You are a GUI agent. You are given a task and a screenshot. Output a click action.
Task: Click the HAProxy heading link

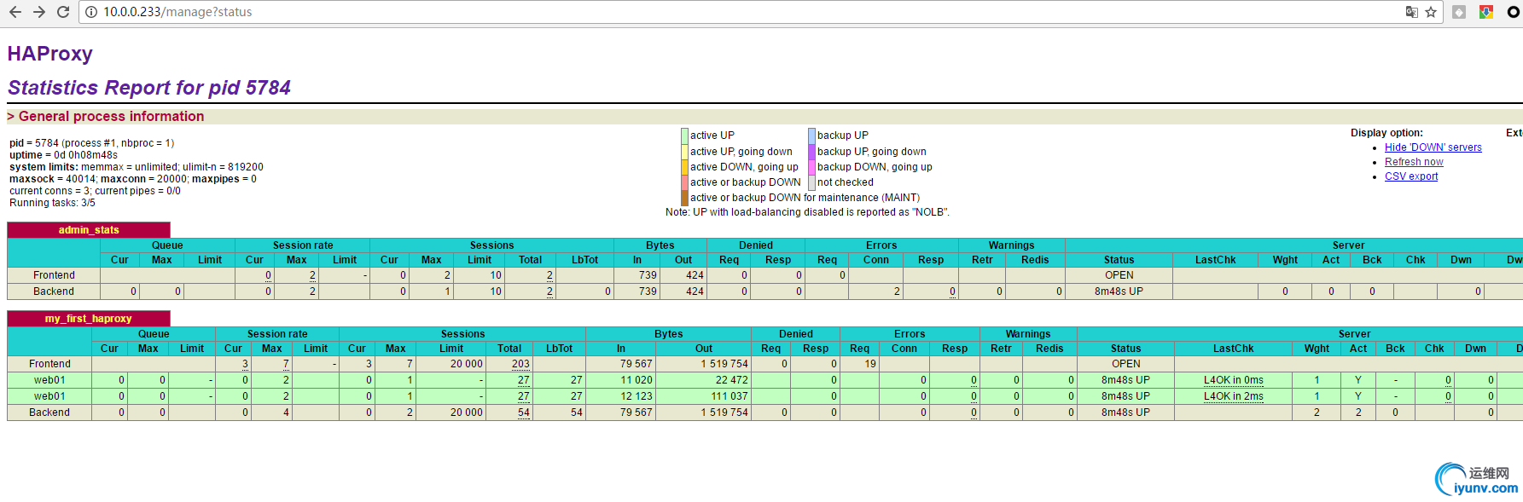[x=50, y=54]
